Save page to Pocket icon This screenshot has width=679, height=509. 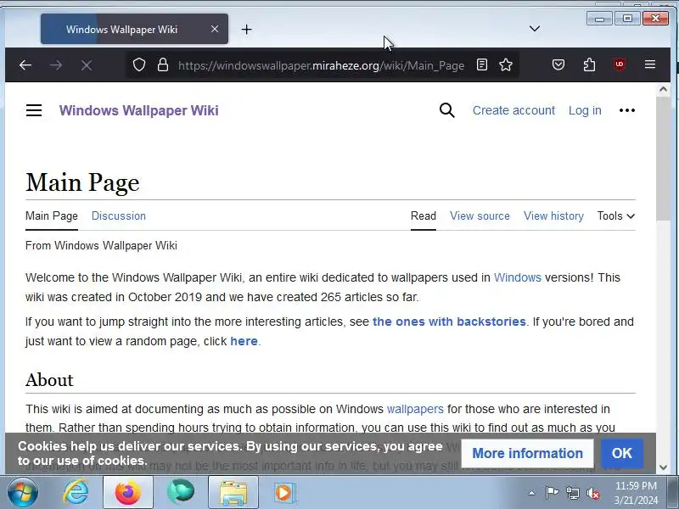pyautogui.click(x=558, y=65)
